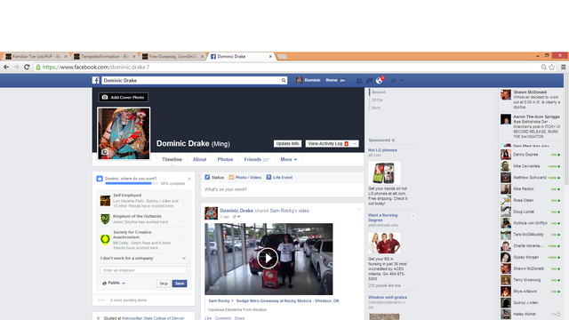
Task: Click Photo / Video composer option
Action: [x=245, y=178]
